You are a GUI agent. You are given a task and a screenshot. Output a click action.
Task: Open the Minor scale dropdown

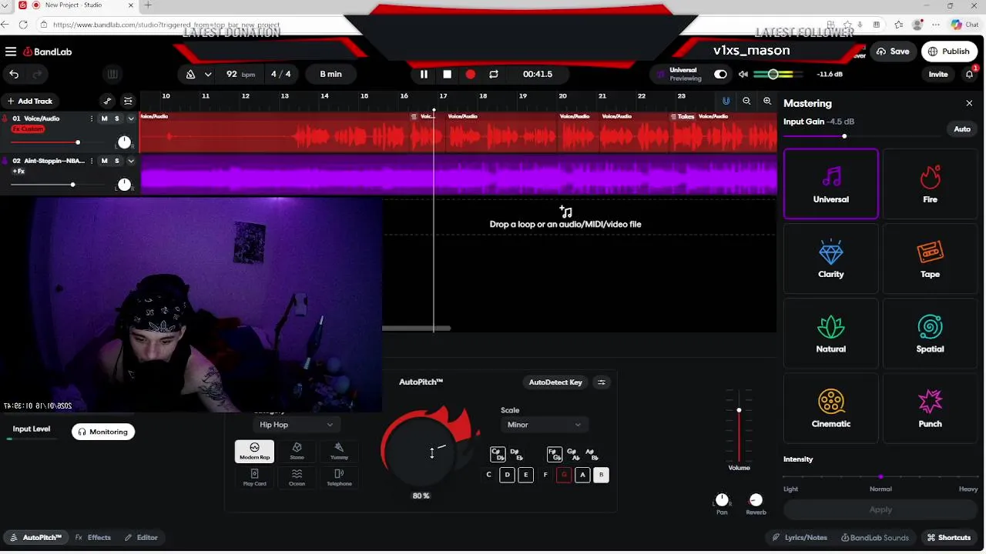coord(544,425)
